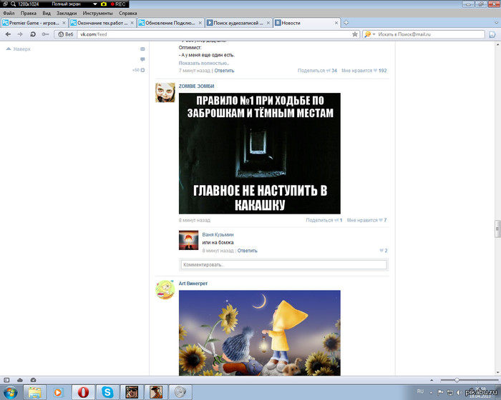Viewport: 501px width, 400px height.
Task: Open the Art Винегрет avatar
Action: (x=165, y=290)
